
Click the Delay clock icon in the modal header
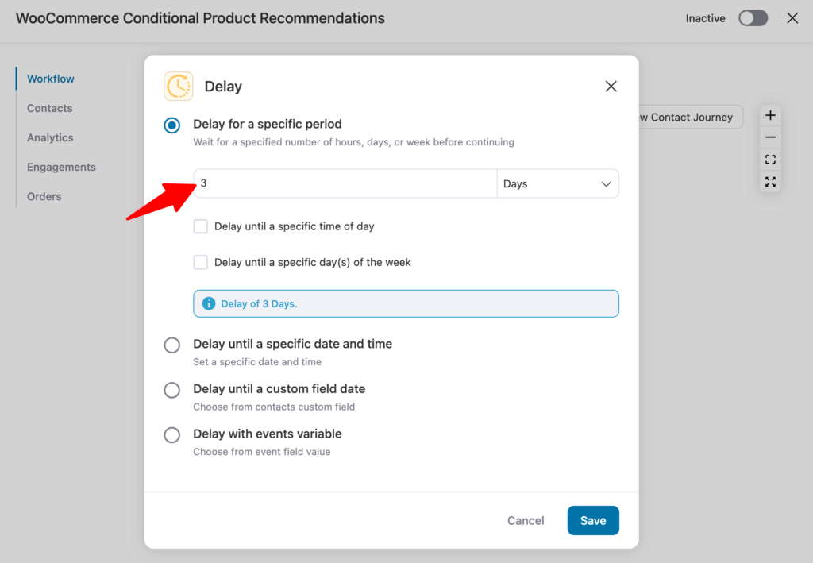[178, 86]
